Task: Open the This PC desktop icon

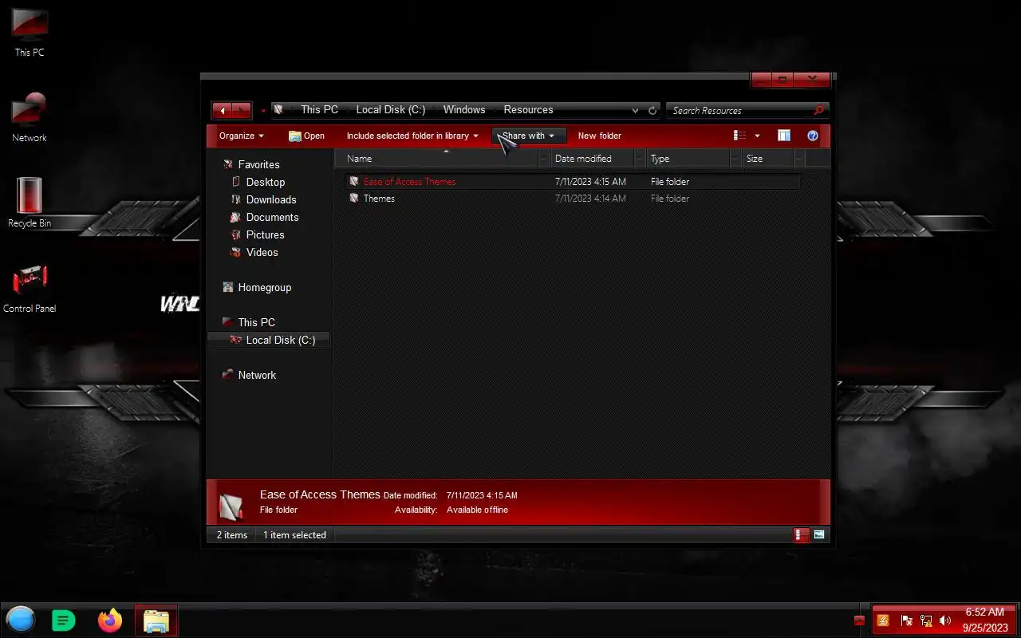Action: (x=30, y=32)
